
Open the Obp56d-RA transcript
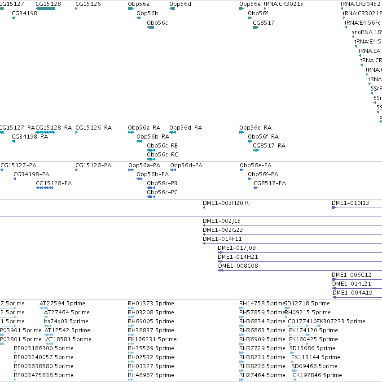tap(172, 132)
